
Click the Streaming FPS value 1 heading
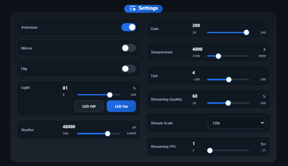click(x=193, y=144)
